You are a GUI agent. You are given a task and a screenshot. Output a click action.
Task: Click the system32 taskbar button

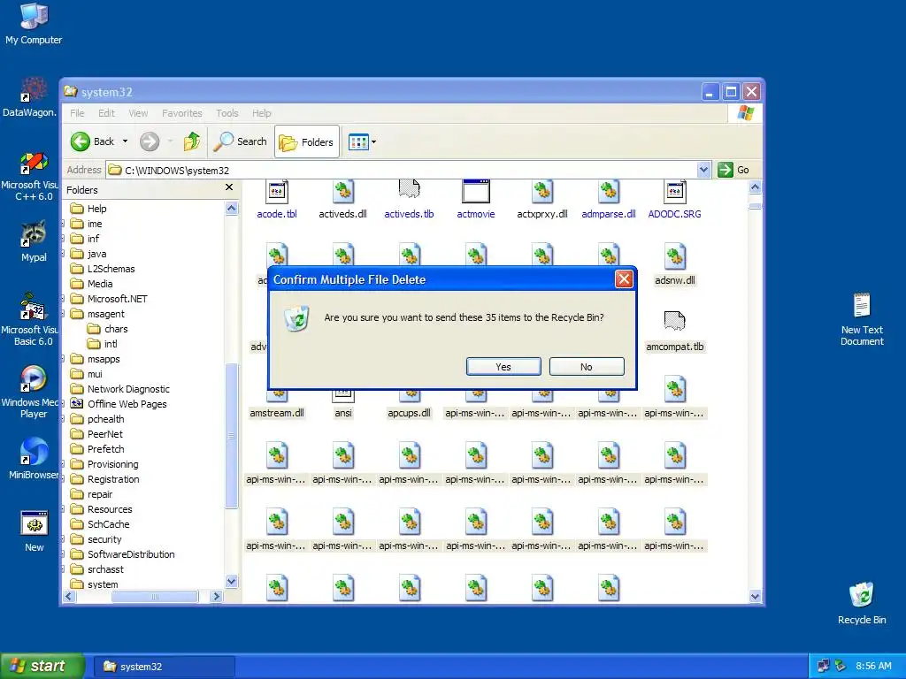click(164, 667)
